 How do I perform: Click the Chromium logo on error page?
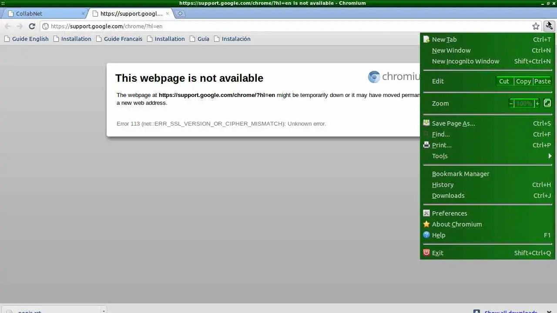click(394, 77)
